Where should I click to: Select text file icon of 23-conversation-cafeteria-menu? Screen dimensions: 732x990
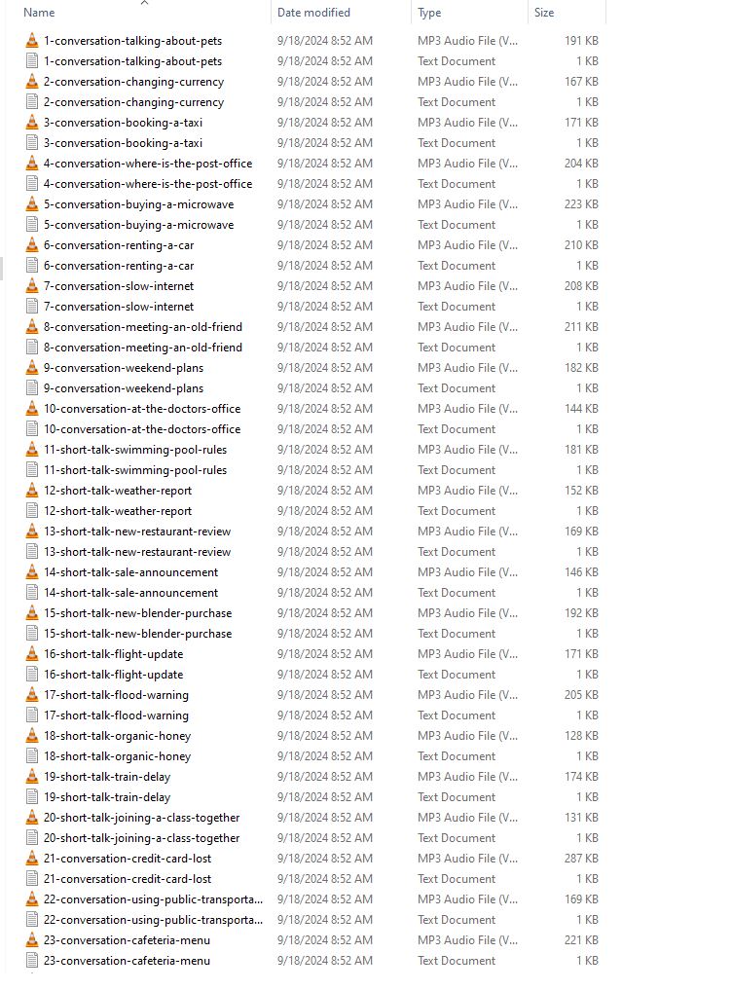32,961
